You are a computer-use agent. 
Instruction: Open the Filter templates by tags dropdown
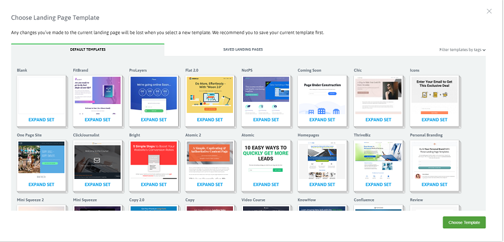coord(462,50)
